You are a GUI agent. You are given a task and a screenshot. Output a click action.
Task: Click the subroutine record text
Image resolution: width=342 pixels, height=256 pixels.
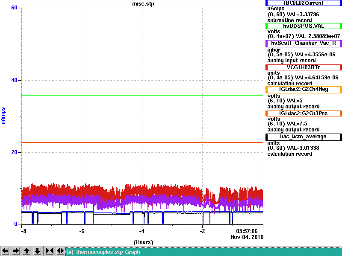coord(290,20)
